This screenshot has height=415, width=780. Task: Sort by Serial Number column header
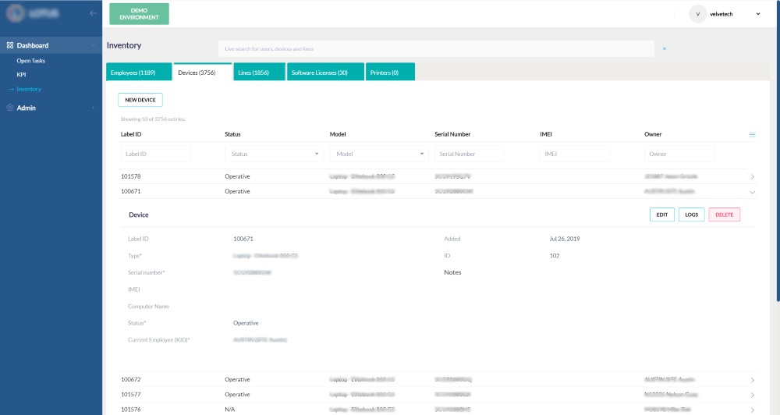(452, 134)
